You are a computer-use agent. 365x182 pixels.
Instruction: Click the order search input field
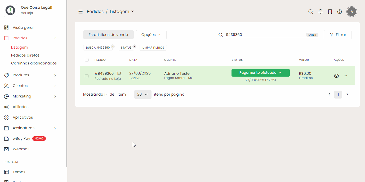pyautogui.click(x=265, y=35)
